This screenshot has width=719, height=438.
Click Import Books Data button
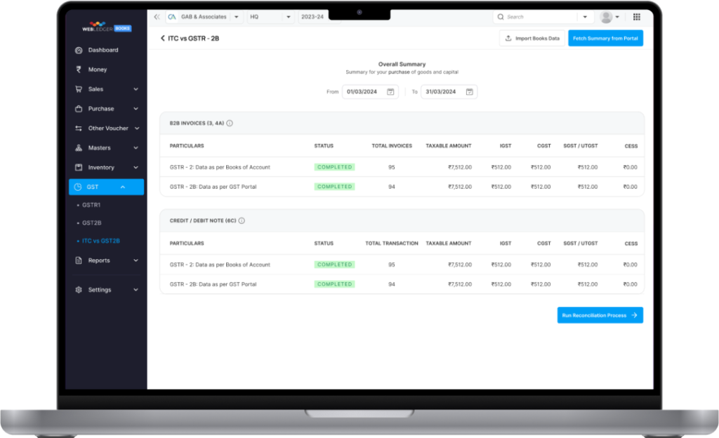[x=532, y=39]
